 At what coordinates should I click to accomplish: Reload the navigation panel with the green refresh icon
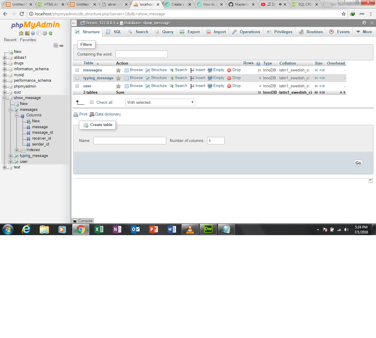(x=51, y=33)
